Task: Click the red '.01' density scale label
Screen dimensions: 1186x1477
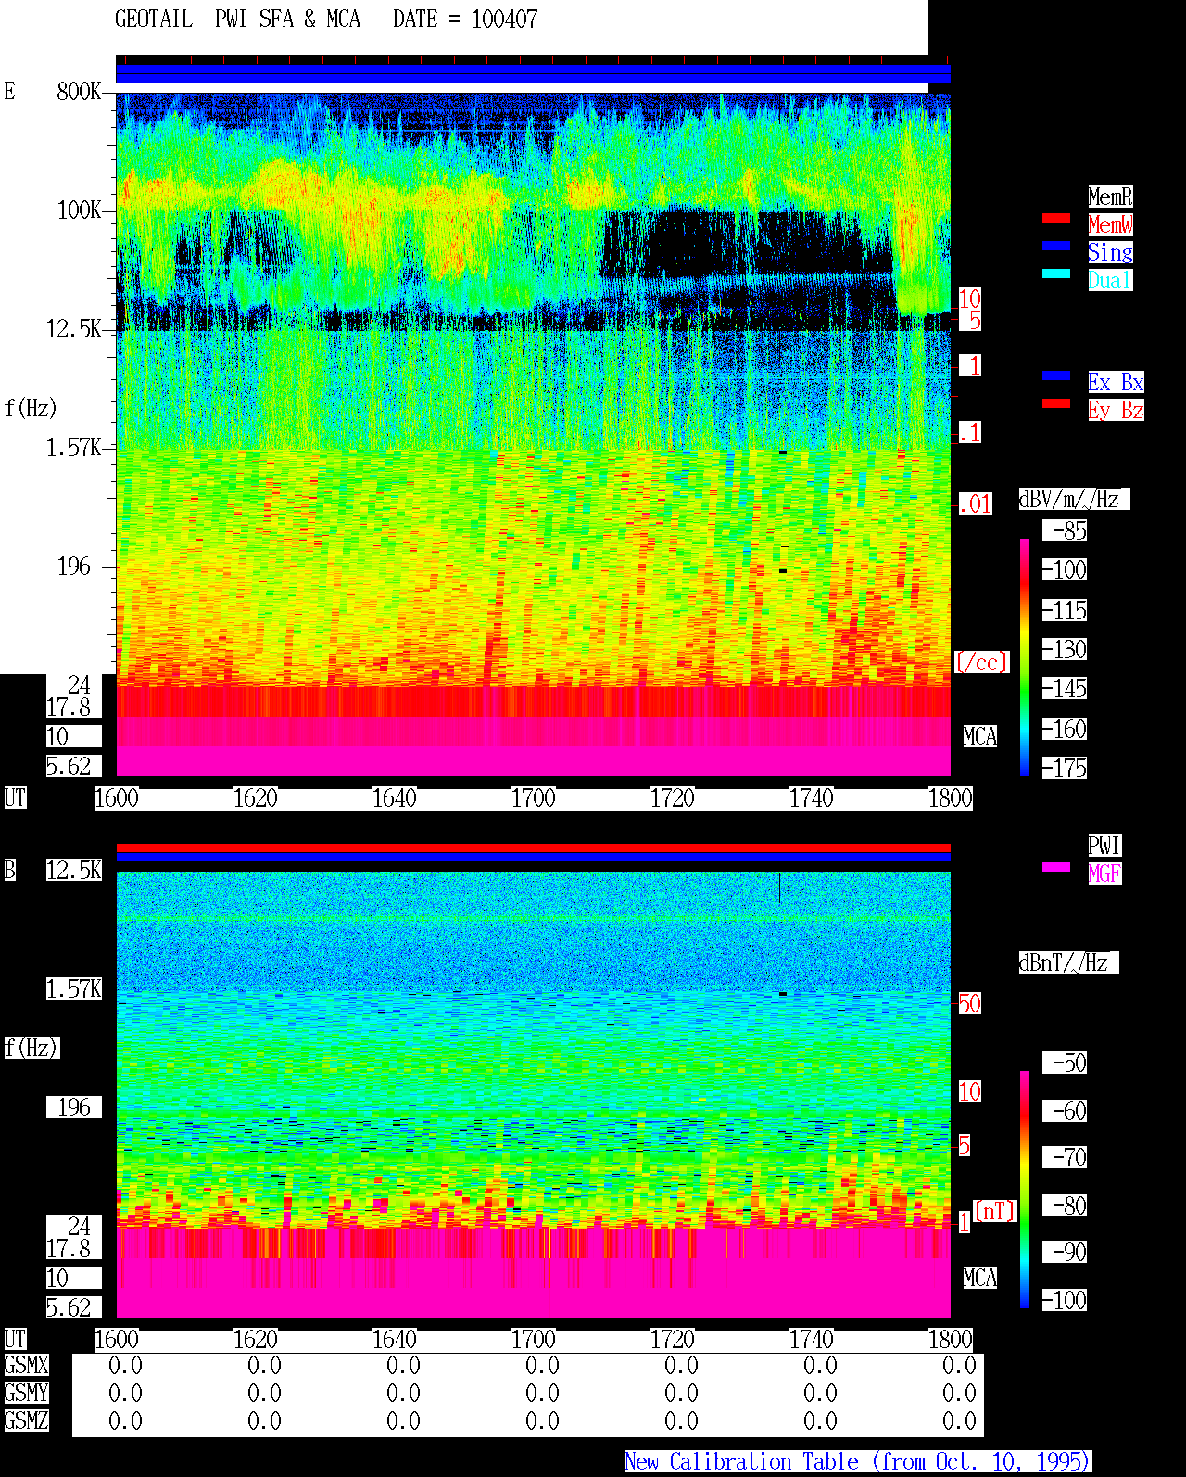Action: click(x=976, y=504)
